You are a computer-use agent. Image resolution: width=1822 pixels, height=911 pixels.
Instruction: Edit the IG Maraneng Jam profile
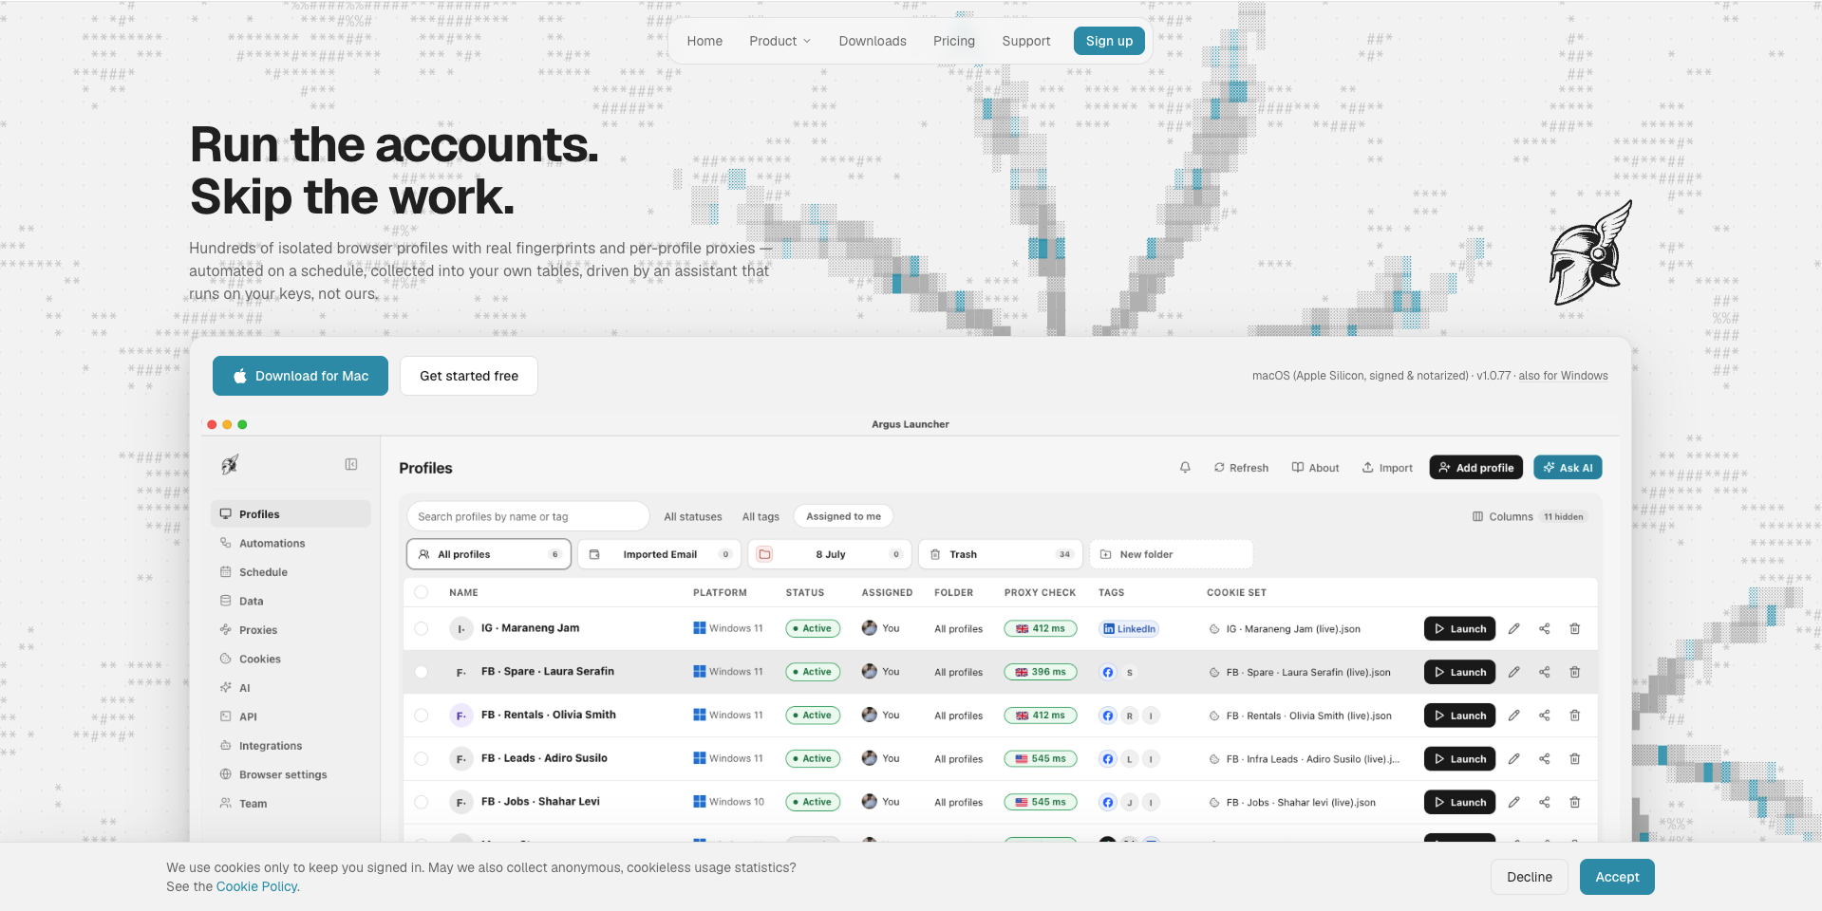coord(1514,629)
